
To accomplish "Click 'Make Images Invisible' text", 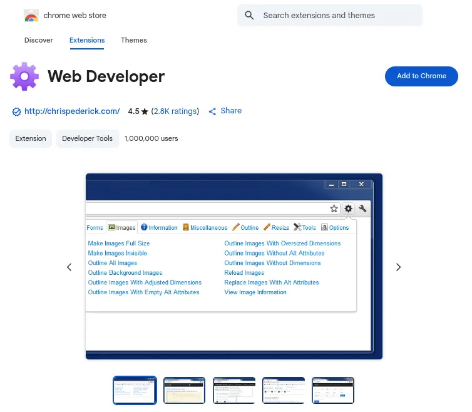I will click(118, 253).
